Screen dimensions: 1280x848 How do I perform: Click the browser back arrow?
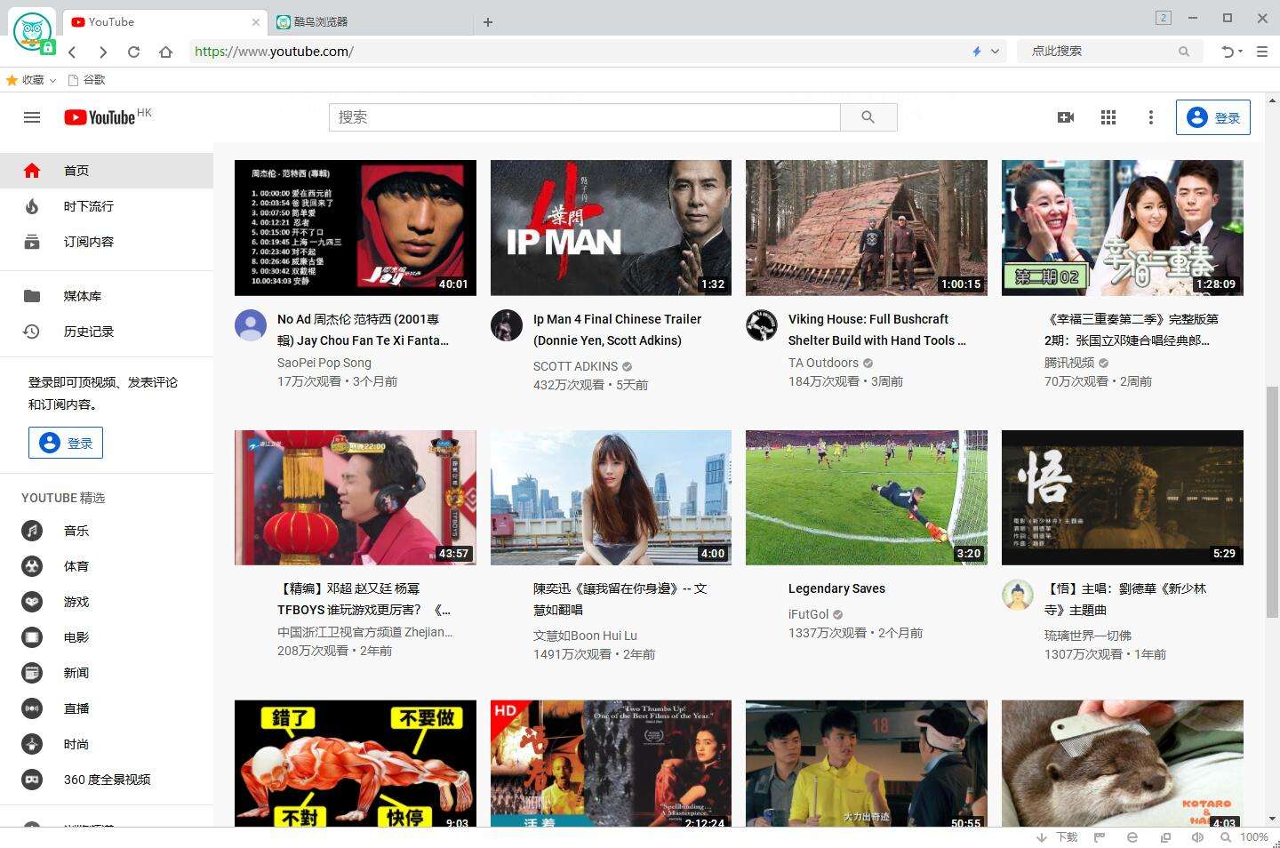[73, 52]
